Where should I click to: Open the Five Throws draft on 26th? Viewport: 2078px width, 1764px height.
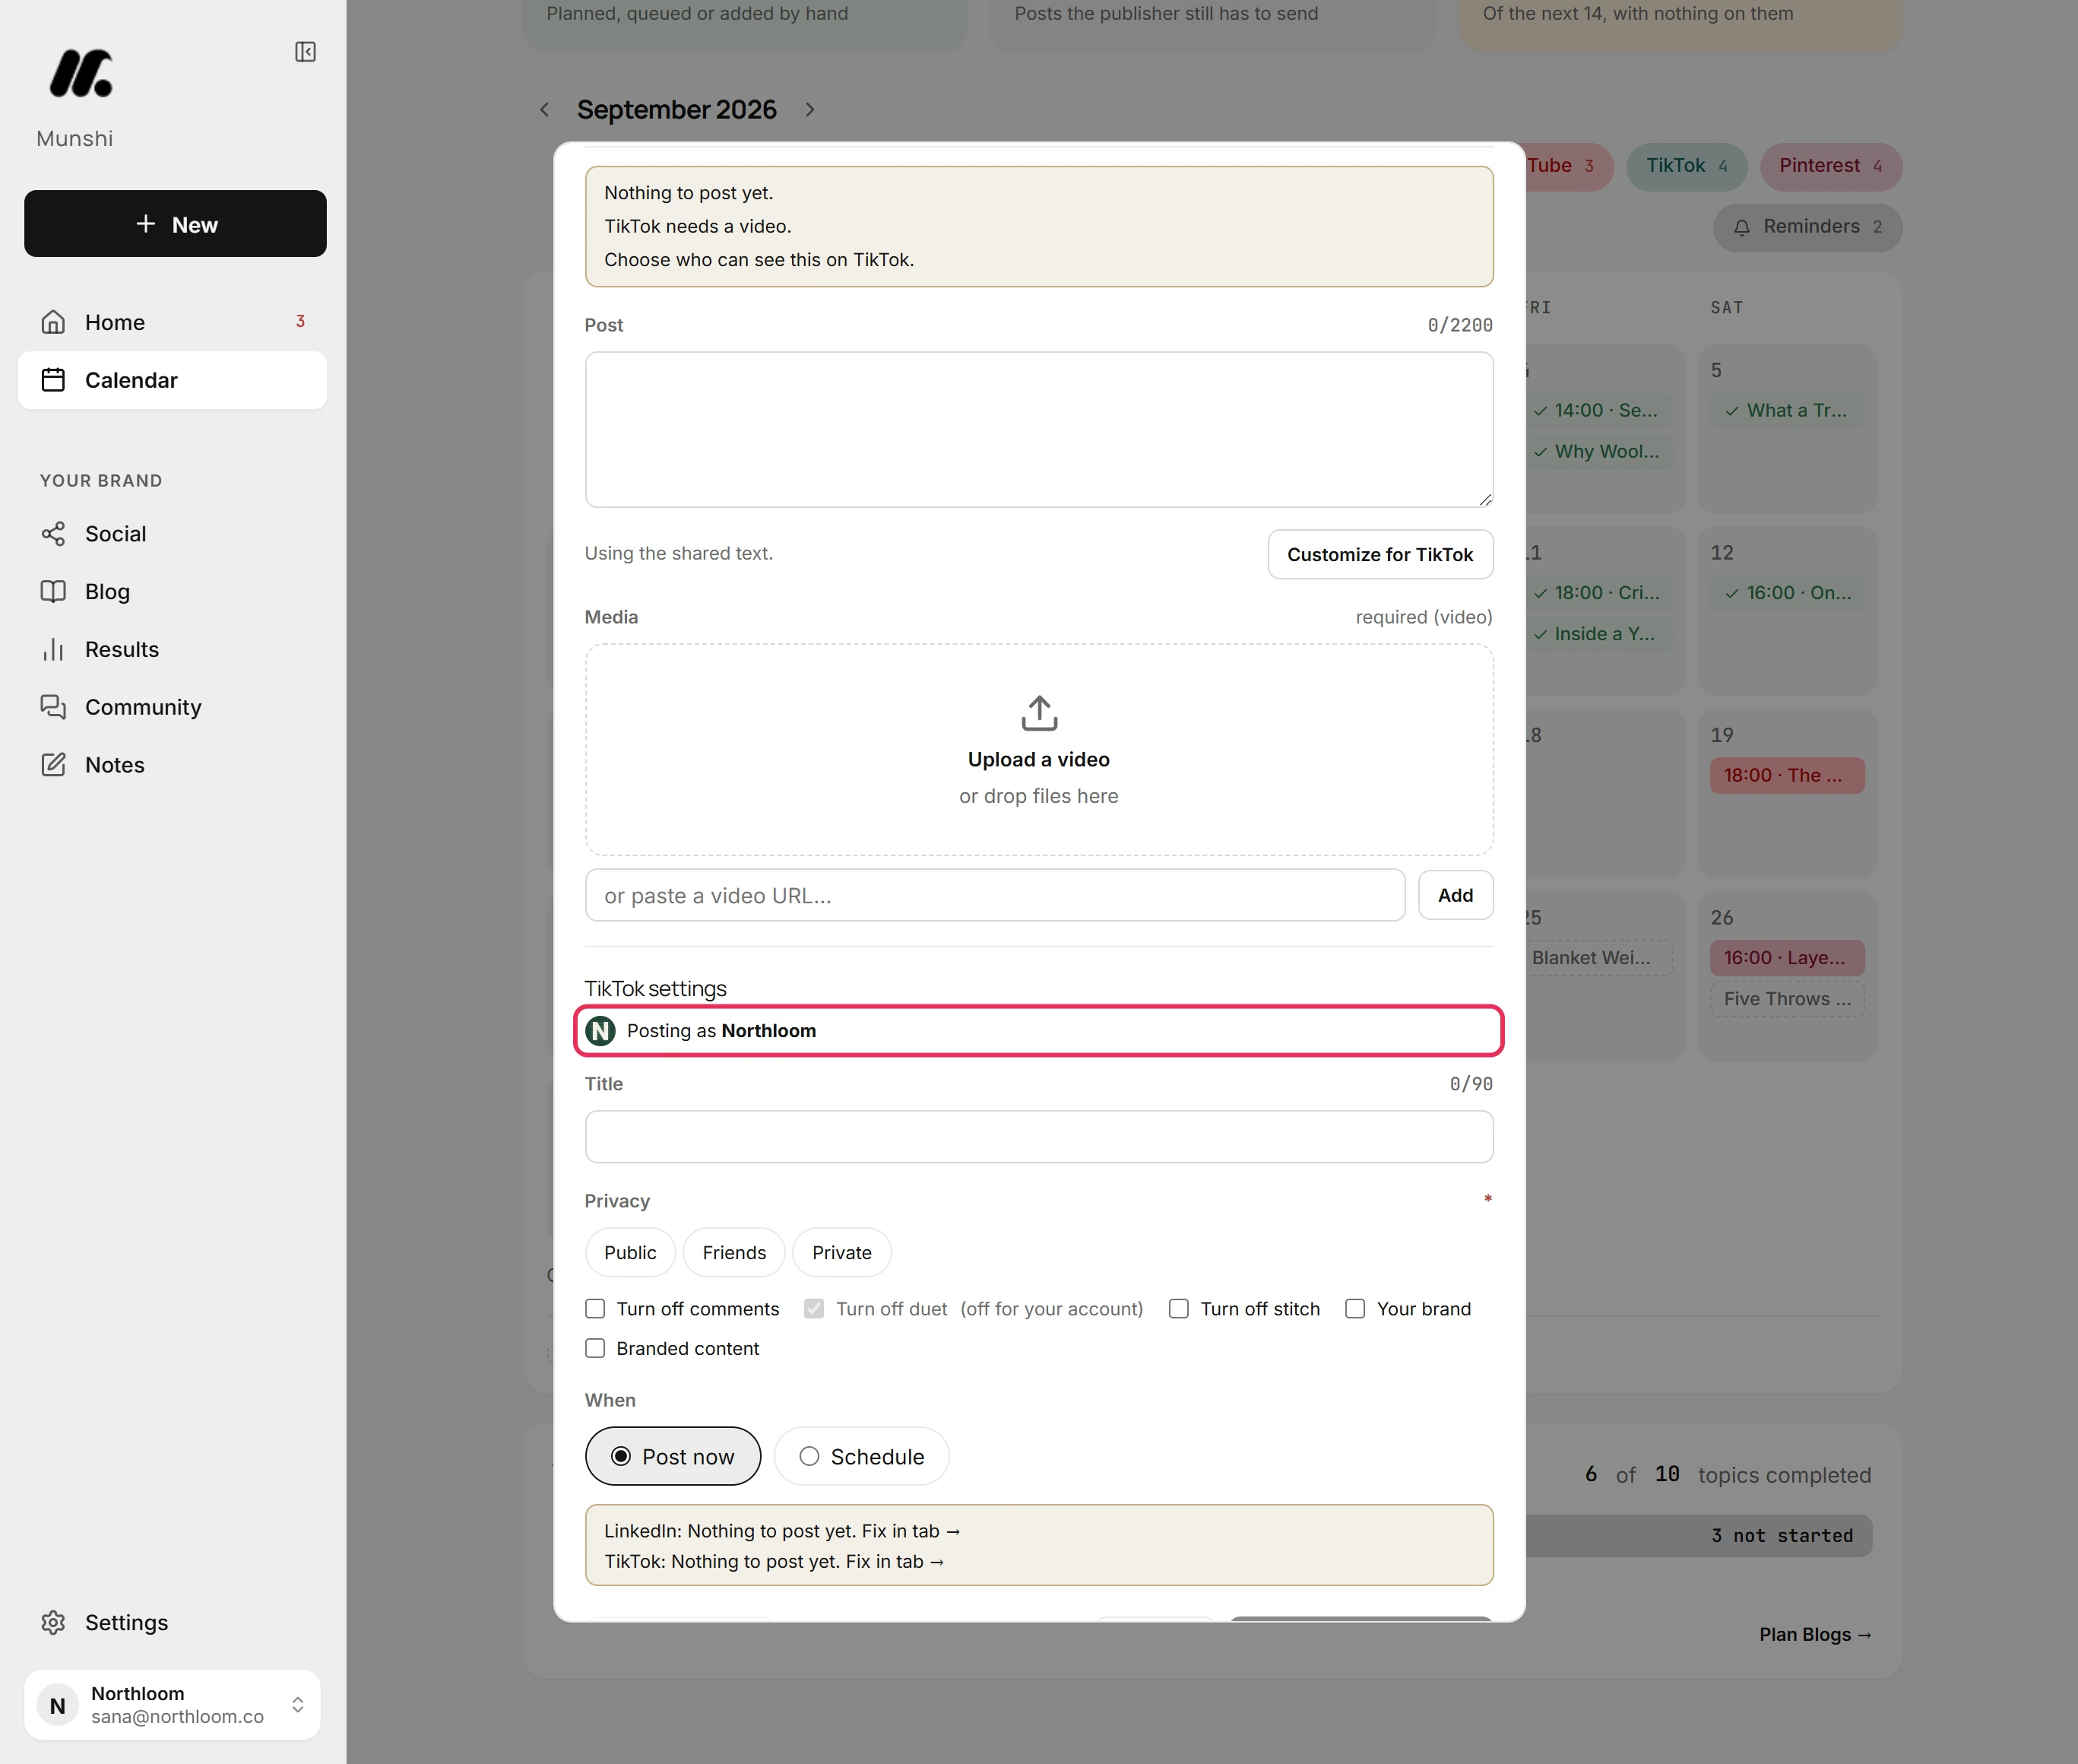tap(1786, 999)
